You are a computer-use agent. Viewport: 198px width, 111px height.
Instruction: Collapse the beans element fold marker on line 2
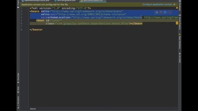point(28,11)
